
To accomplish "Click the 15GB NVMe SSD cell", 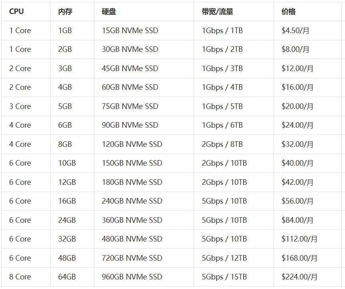I will click(x=130, y=31).
